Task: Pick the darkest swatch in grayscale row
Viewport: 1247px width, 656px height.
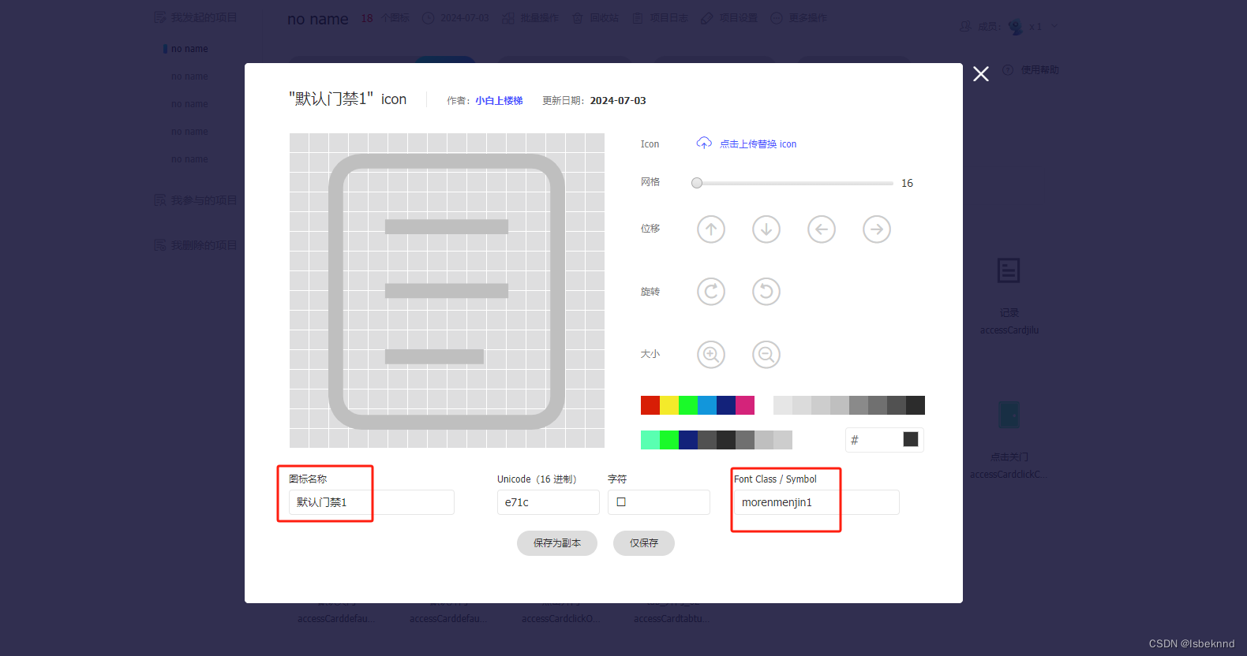Action: tap(916, 405)
